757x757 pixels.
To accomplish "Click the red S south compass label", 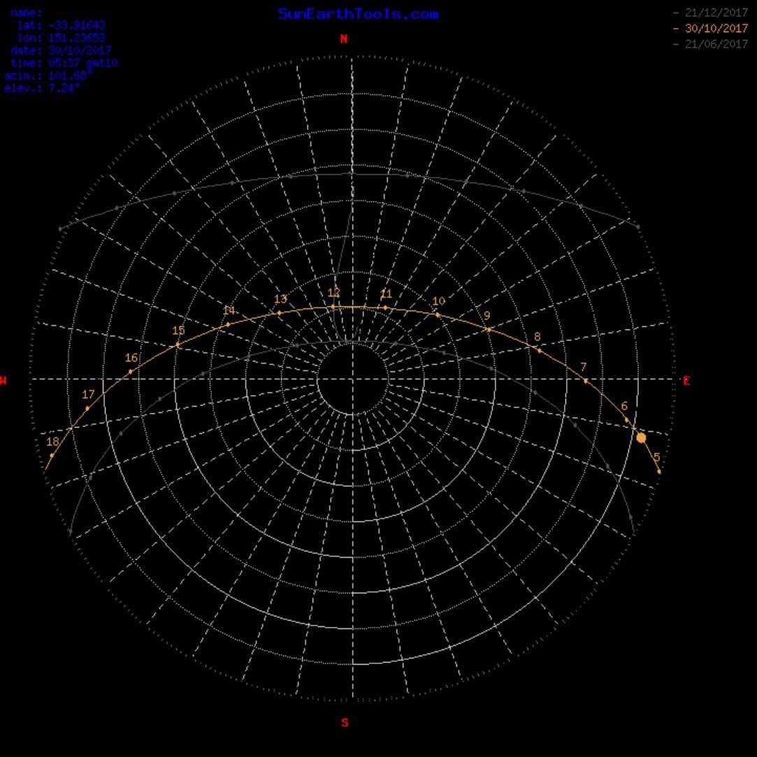I will tap(345, 723).
